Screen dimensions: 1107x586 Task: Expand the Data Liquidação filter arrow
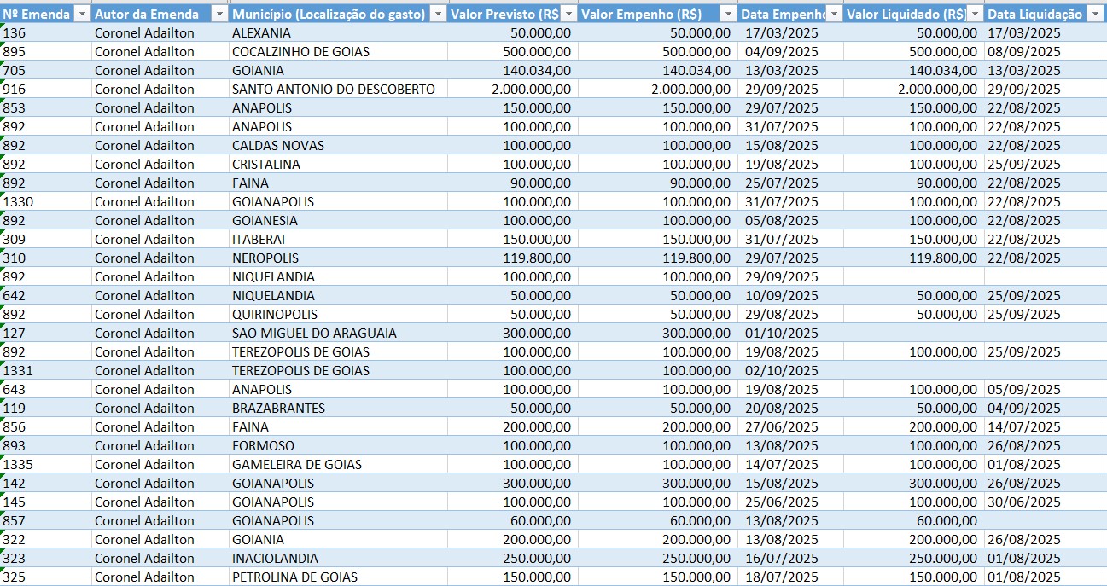pos(1096,15)
